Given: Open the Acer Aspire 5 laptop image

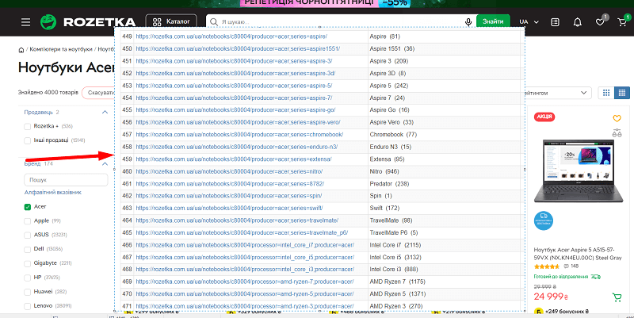Looking at the screenshot, I should coord(578,170).
